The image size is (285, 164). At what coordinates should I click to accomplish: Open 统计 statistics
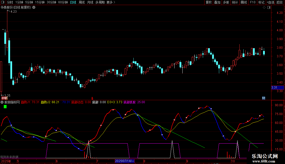pos(235,2)
